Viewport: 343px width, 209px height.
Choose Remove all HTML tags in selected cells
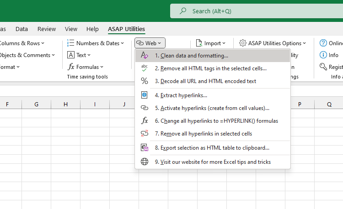point(212,68)
